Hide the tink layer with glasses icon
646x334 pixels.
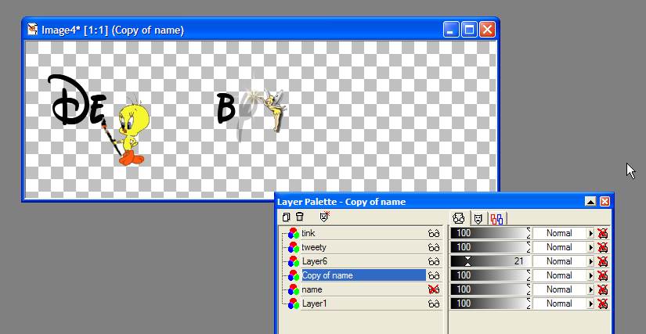(x=434, y=233)
